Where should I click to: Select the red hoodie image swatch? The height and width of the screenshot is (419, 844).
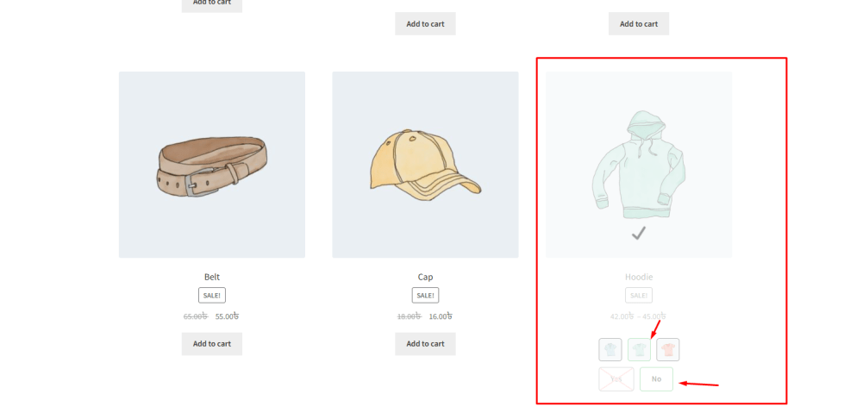pos(668,349)
